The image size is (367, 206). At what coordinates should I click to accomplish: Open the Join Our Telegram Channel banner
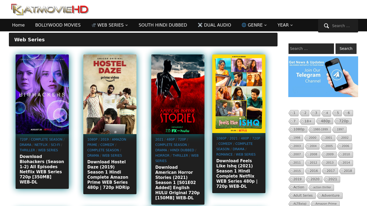pos(323,77)
